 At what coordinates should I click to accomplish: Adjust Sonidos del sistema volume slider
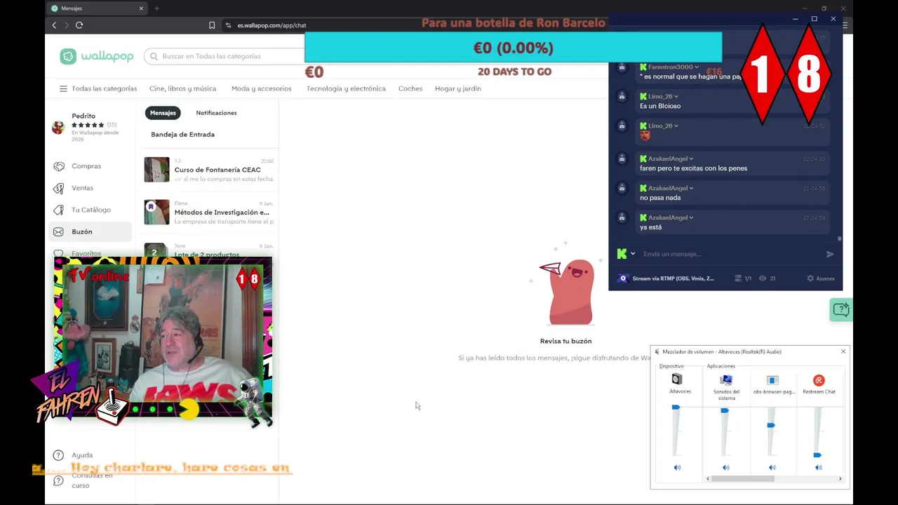pos(725,410)
